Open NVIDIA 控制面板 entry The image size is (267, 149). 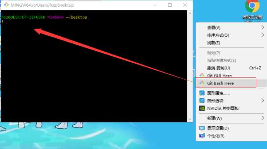pyautogui.click(x=232, y=108)
